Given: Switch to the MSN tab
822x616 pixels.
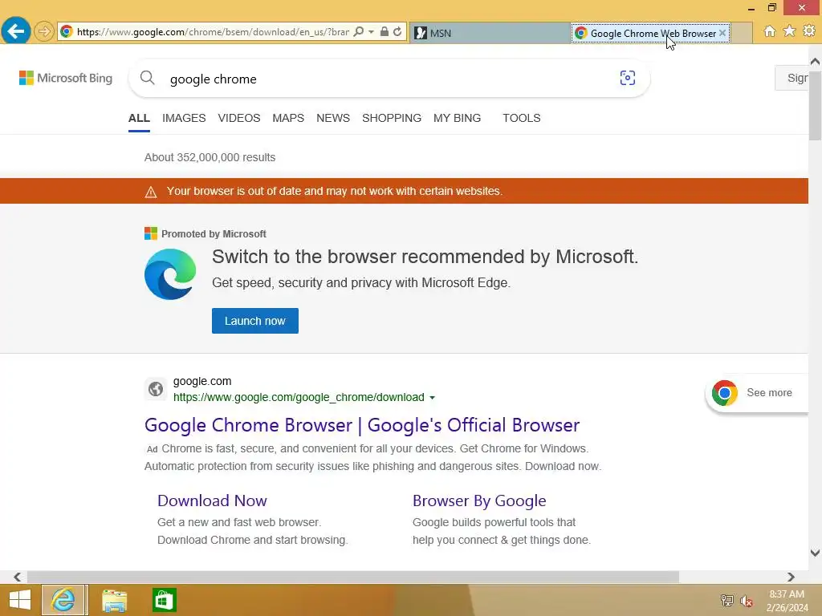Looking at the screenshot, I should 489,33.
